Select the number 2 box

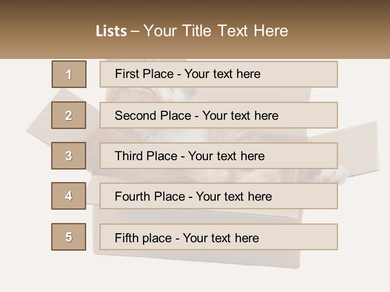click(x=69, y=115)
